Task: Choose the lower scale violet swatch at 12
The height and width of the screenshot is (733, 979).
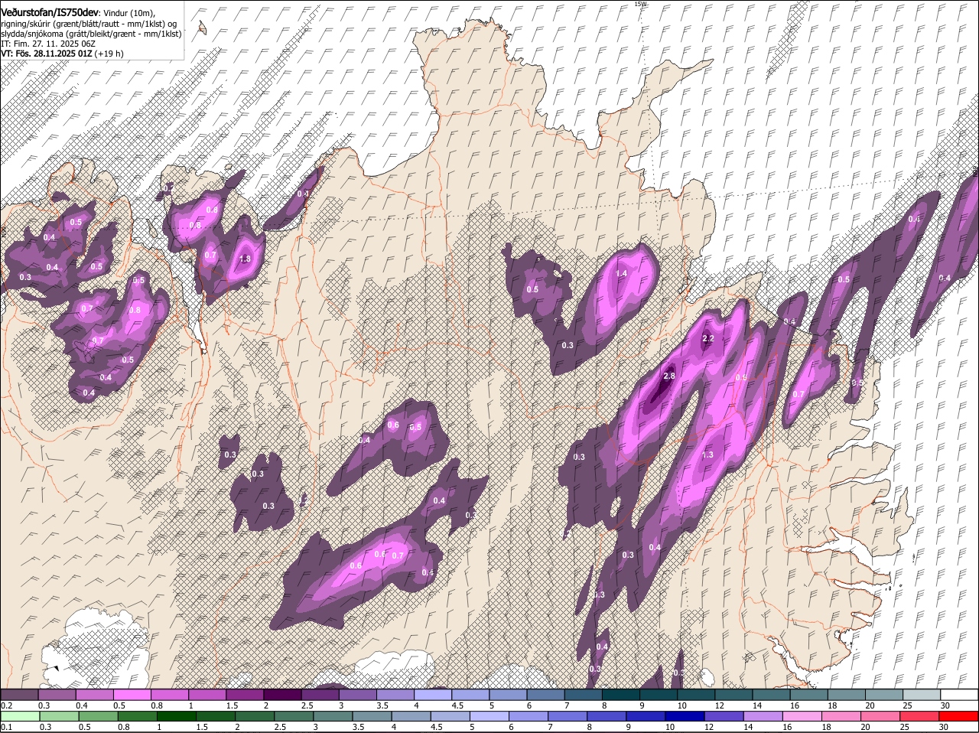Action: [724, 716]
